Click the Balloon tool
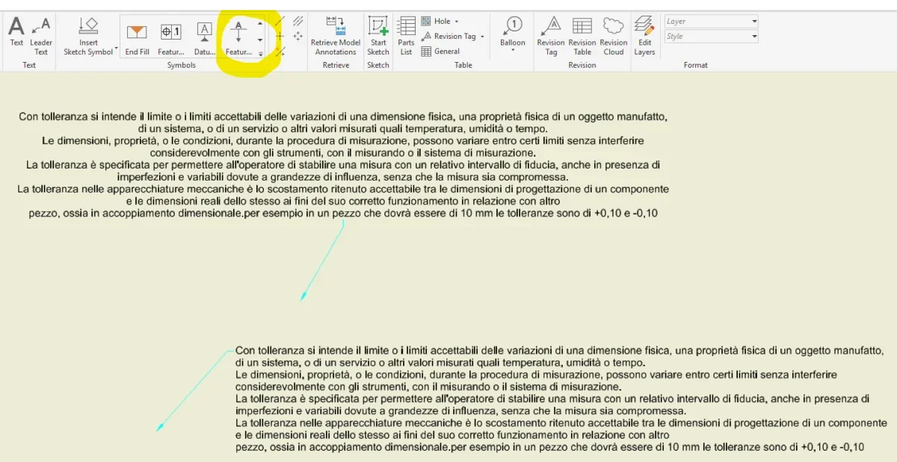This screenshot has width=897, height=462. coord(513,31)
